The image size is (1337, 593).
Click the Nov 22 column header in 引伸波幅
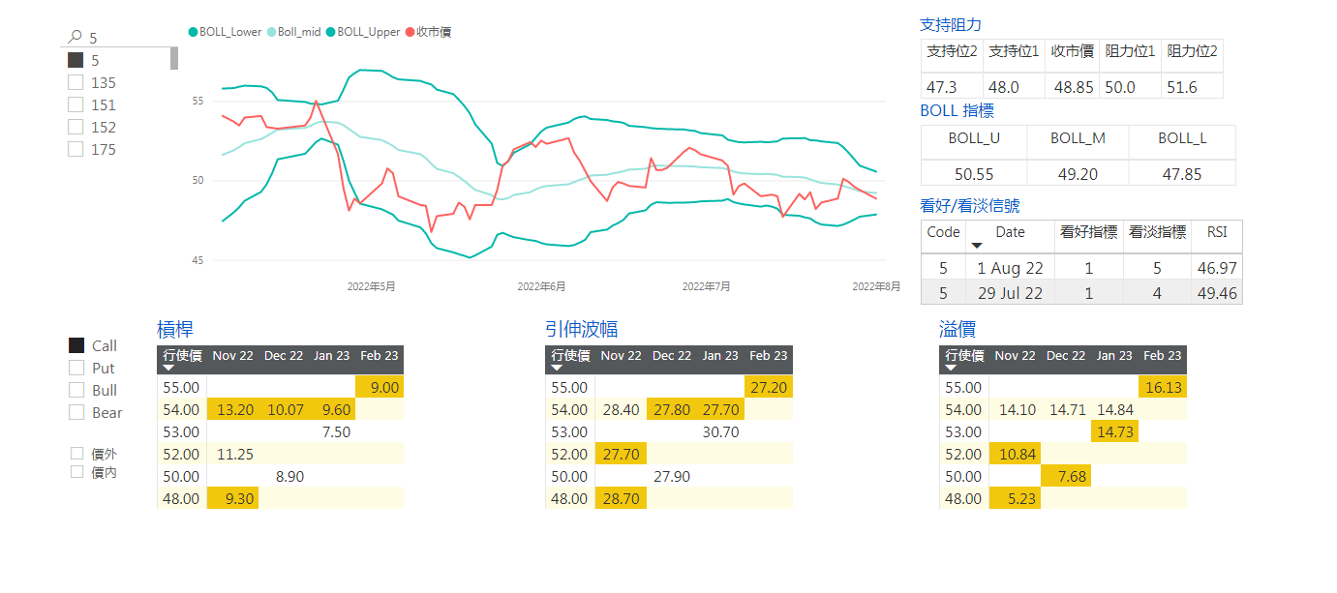pyautogui.click(x=621, y=355)
